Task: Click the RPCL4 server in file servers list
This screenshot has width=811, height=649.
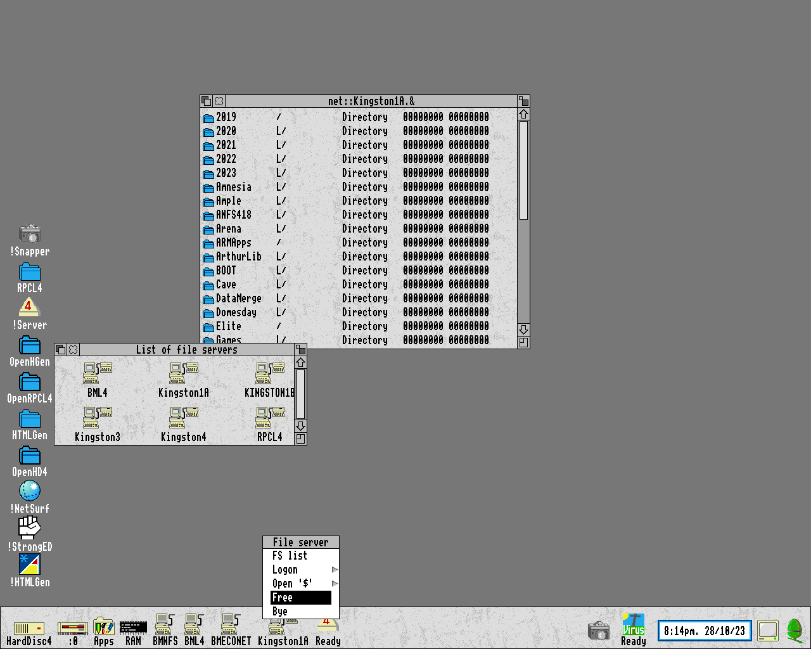Action: pyautogui.click(x=269, y=418)
